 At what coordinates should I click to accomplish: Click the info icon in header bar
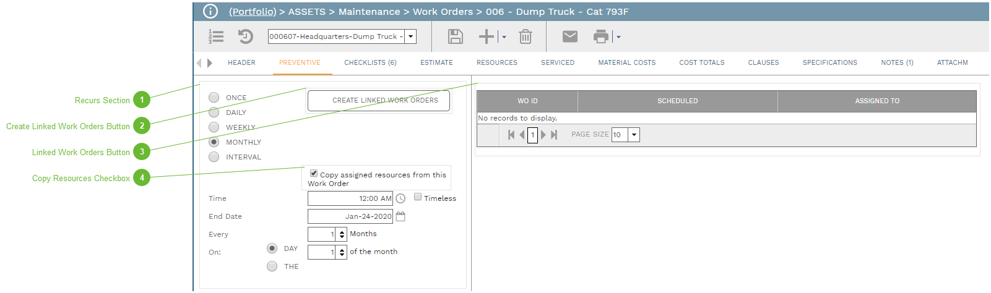[x=210, y=11]
